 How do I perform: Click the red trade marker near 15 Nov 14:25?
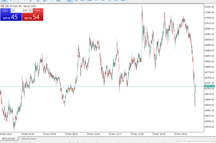click(x=132, y=60)
